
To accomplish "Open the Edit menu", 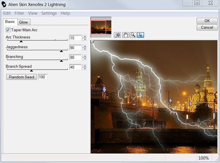I will [x=7, y=13].
